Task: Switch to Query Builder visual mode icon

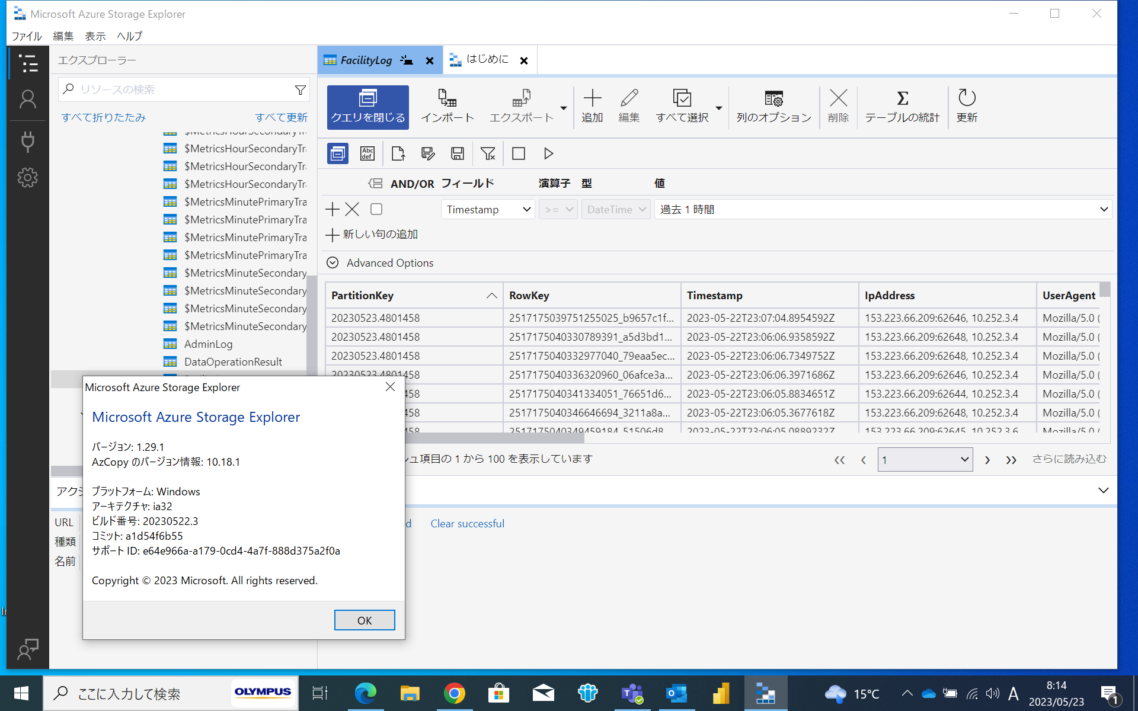Action: coord(337,153)
